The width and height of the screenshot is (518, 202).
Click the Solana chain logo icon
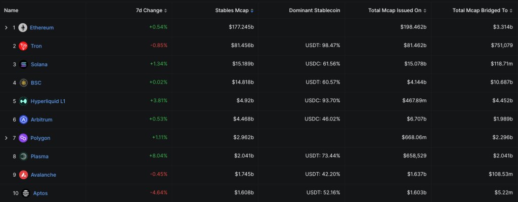point(23,64)
